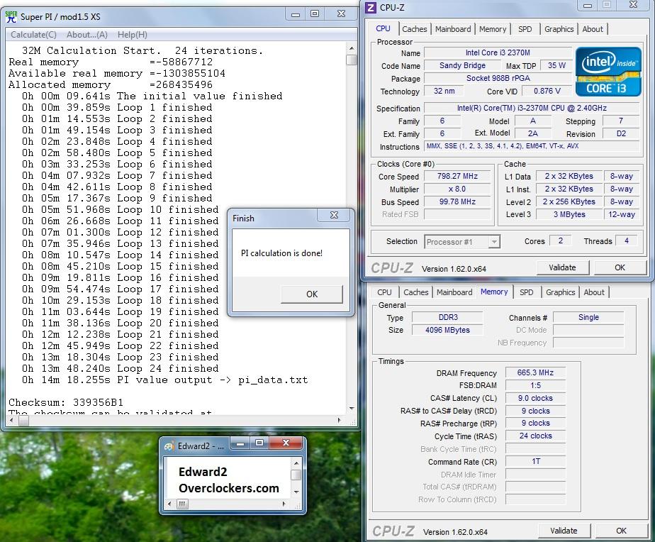655x542 pixels.
Task: Select About tab in lower CPU-Z window
Action: click(594, 292)
